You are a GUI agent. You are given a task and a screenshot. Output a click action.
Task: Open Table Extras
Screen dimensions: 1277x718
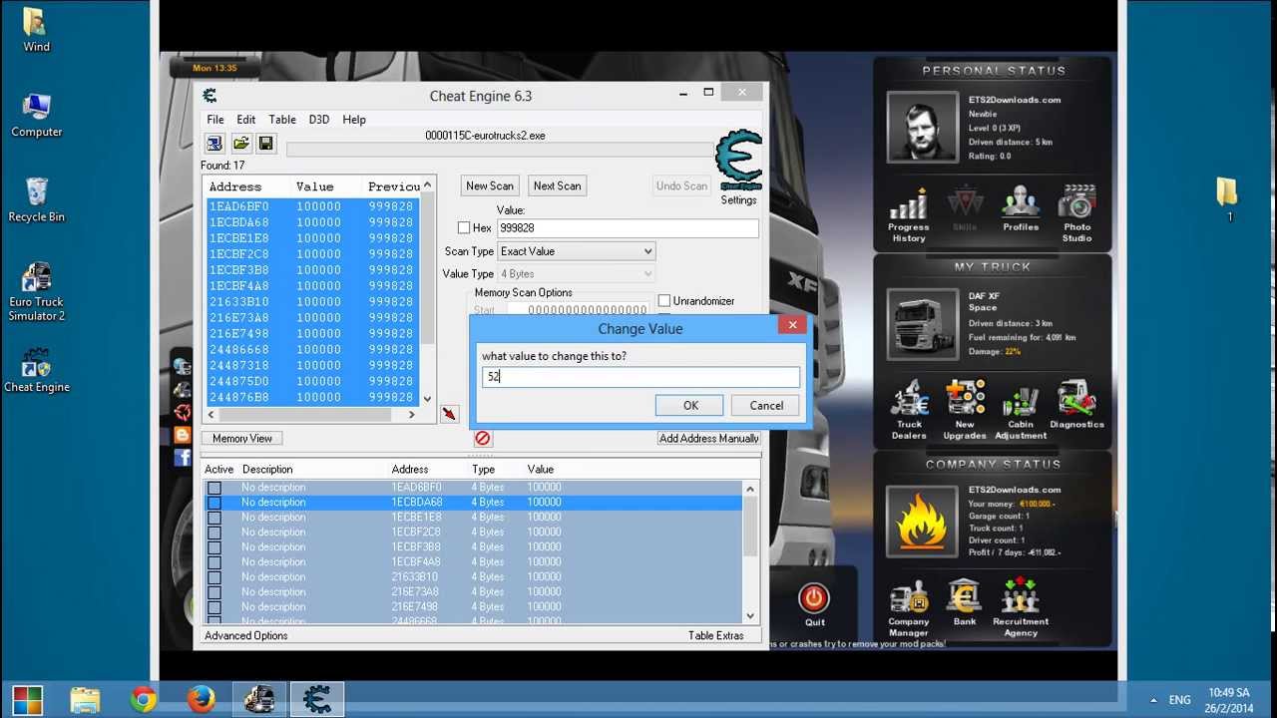[715, 635]
